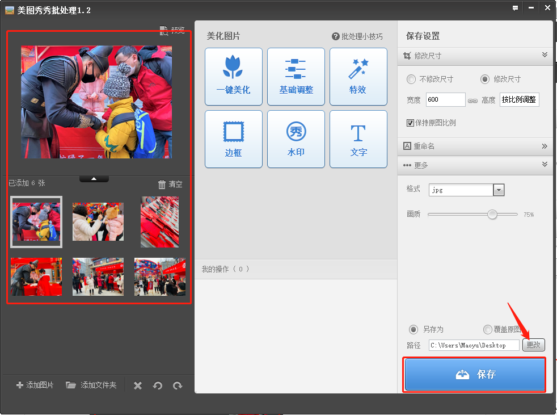Collapse the 修改尺寸 resize section
Image resolution: width=557 pixels, height=415 pixels.
544,55
